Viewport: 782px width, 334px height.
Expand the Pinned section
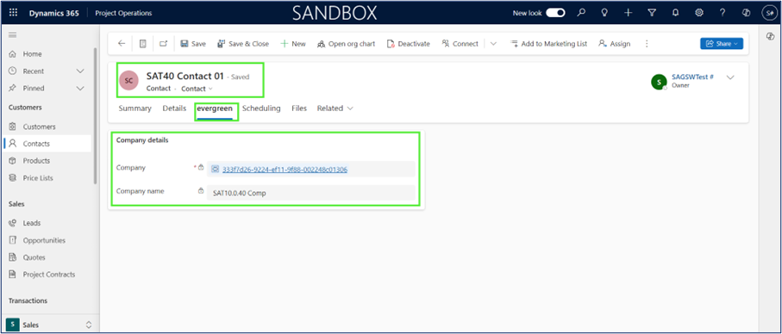(x=80, y=88)
